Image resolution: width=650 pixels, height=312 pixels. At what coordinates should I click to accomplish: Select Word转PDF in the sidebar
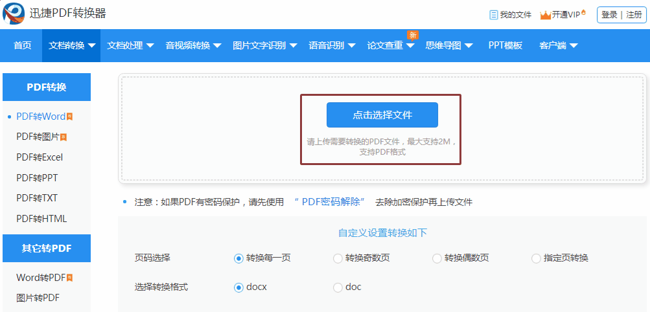[x=41, y=278]
